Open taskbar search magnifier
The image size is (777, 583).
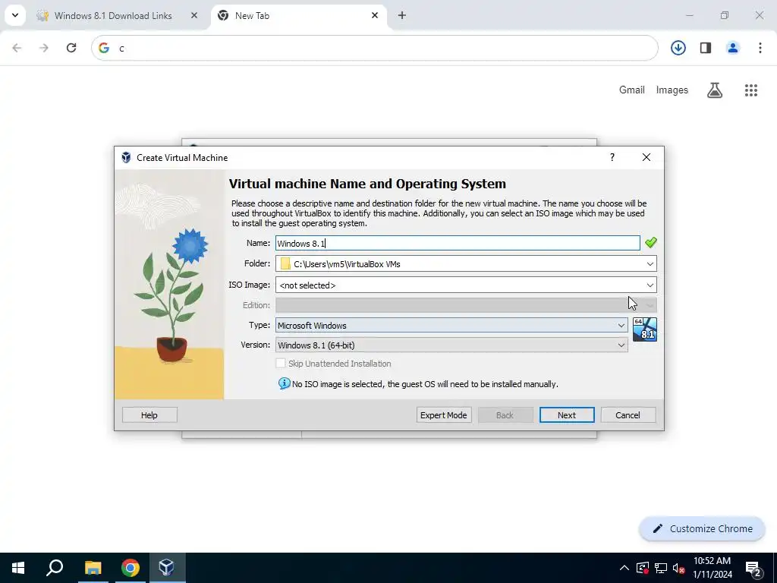point(55,568)
